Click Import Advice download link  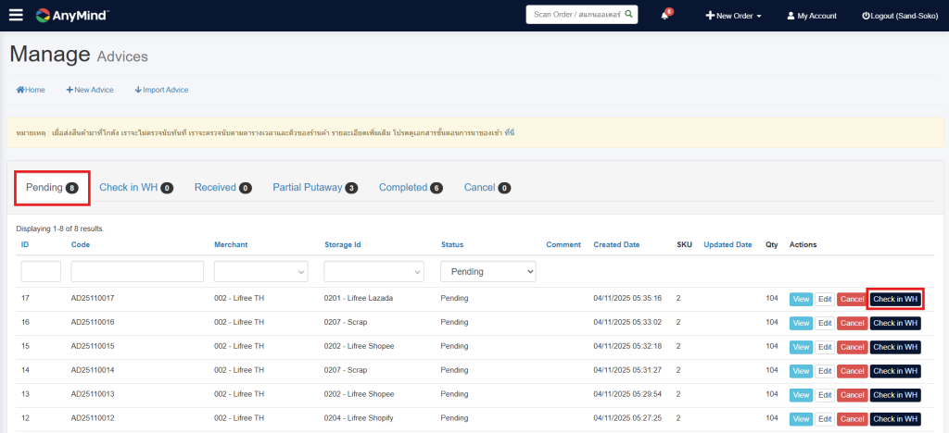point(161,90)
